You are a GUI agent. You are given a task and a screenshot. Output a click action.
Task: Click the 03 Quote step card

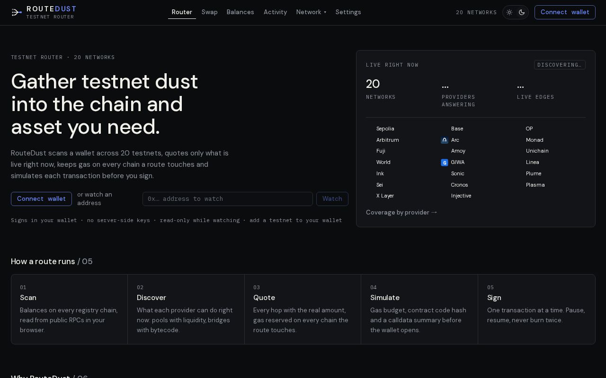[303, 309]
